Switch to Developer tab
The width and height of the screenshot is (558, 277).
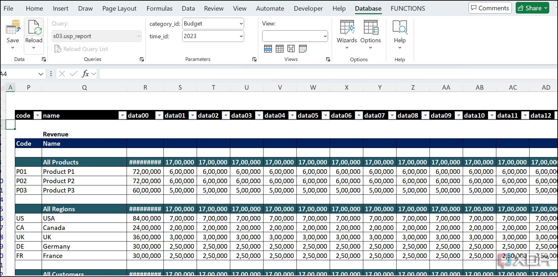(308, 8)
